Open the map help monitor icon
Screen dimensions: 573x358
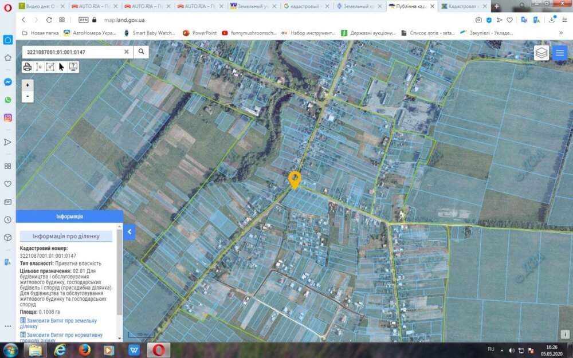pos(73,66)
